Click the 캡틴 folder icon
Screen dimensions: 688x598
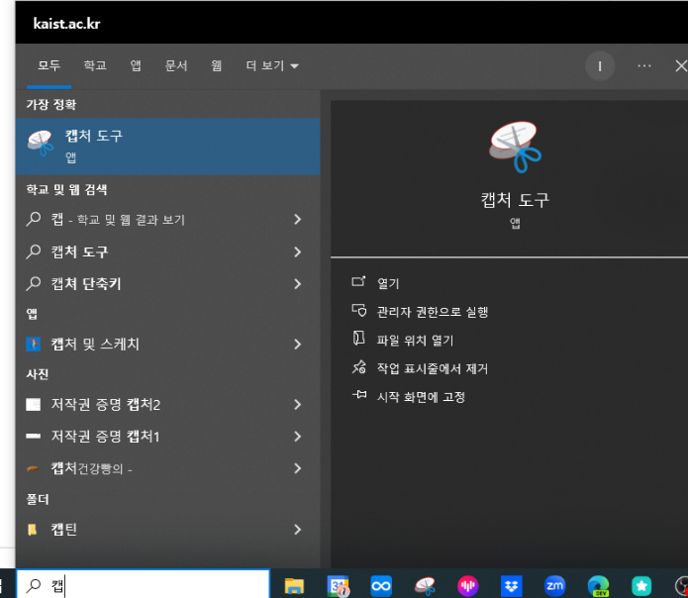click(x=32, y=530)
